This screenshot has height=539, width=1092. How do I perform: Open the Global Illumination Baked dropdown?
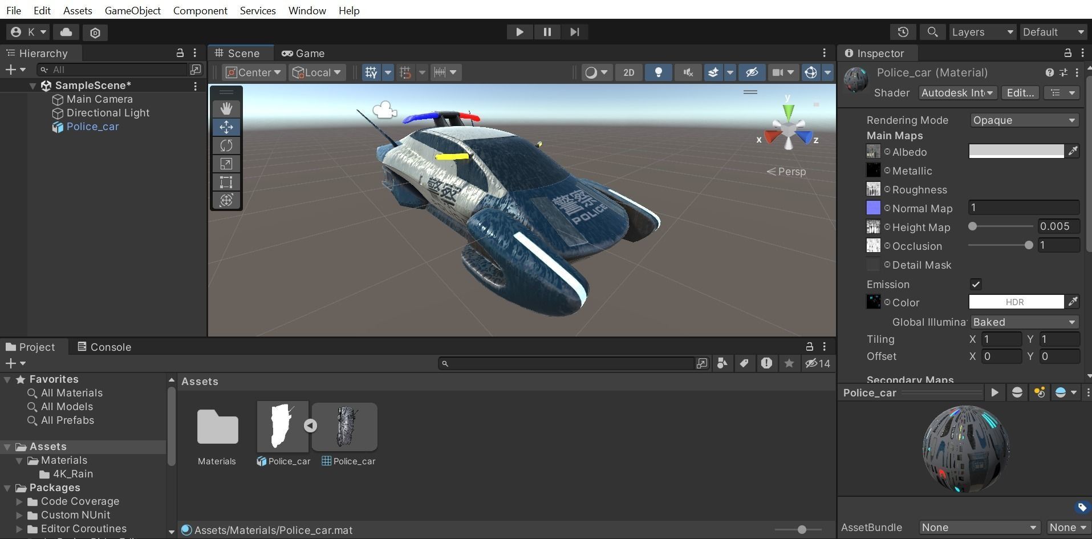[x=1024, y=322]
